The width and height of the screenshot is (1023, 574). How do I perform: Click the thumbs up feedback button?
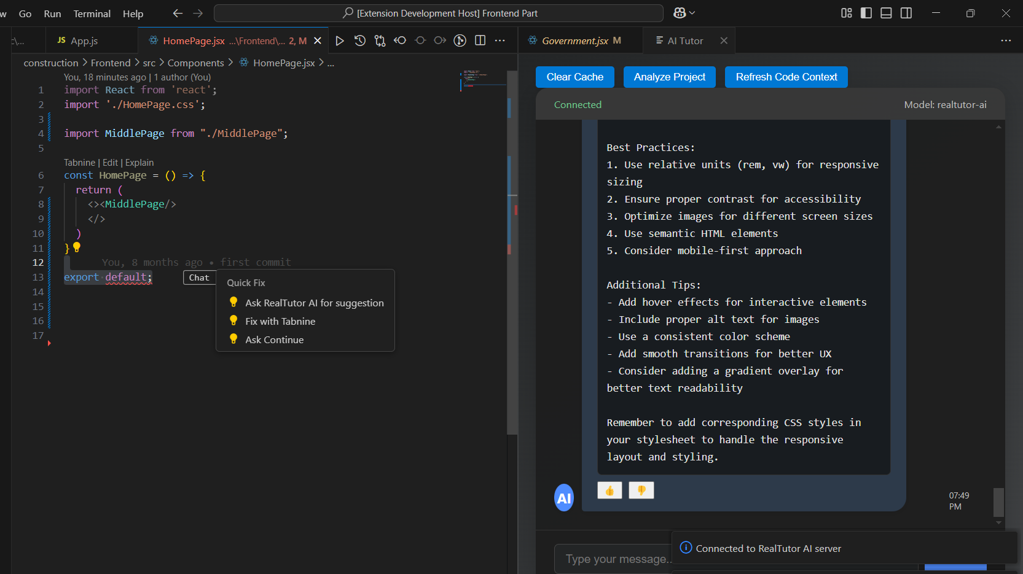pyautogui.click(x=609, y=491)
